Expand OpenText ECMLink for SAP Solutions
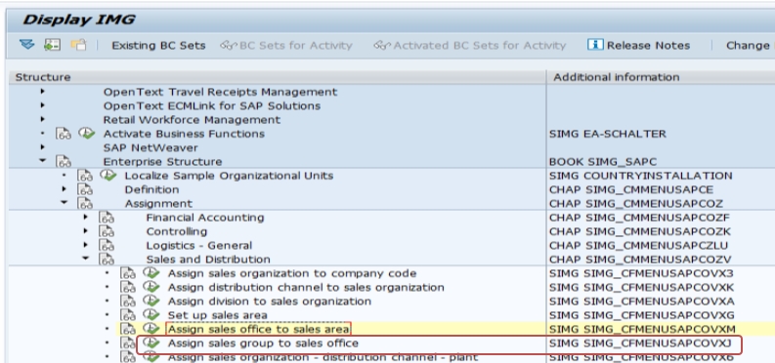Viewport: 775px width, 363px height. click(42, 105)
